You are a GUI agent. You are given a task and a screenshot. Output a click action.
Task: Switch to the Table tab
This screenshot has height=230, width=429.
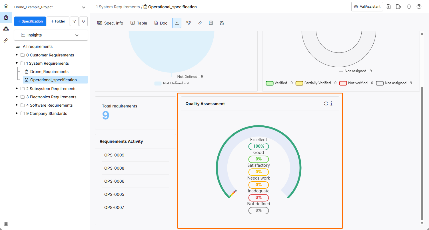(x=139, y=23)
